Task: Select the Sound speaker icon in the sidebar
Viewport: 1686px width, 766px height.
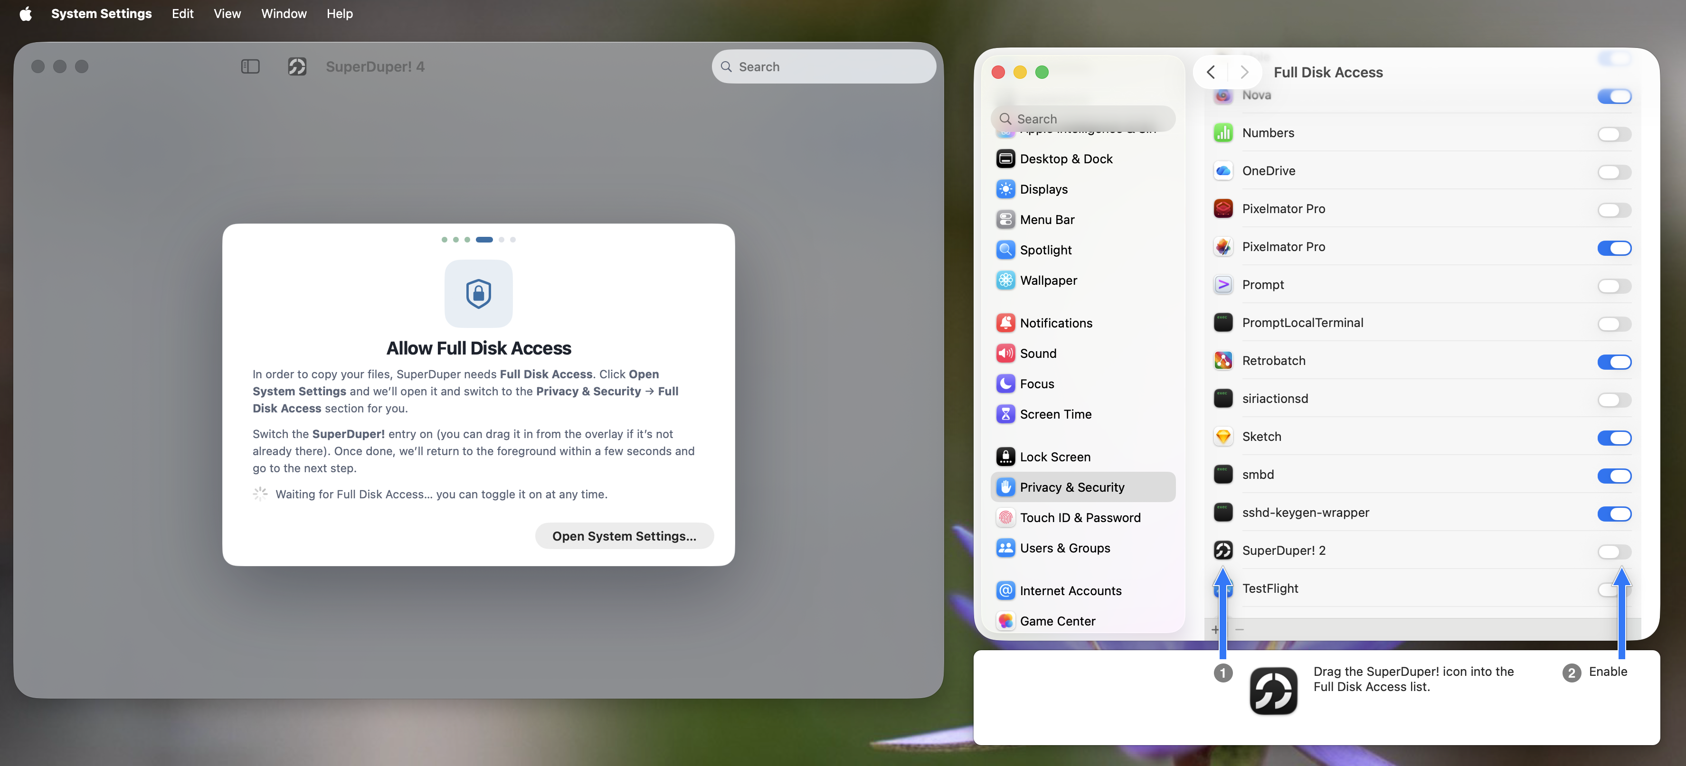Action: 1005,353
